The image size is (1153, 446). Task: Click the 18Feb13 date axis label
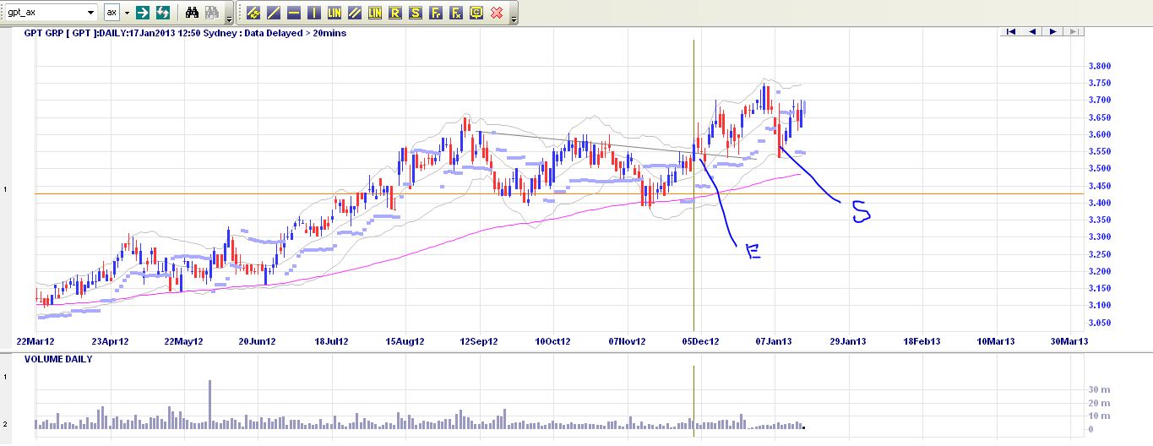pyautogui.click(x=922, y=342)
